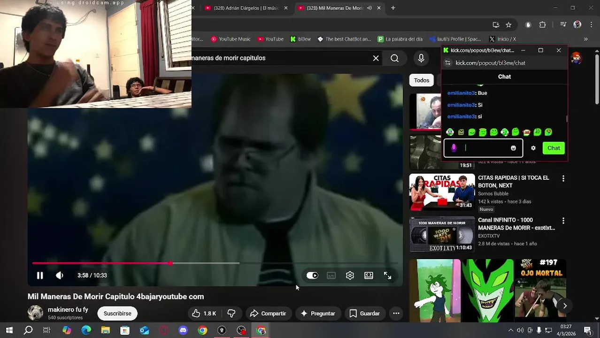The height and width of the screenshot is (338, 600).
Task: Open the bl3ew bookmark
Action: click(300, 39)
